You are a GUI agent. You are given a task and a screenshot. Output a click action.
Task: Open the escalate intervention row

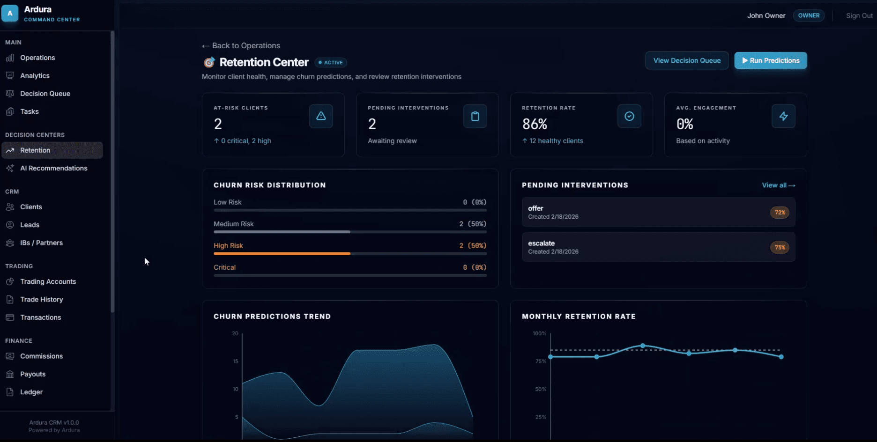tap(658, 247)
